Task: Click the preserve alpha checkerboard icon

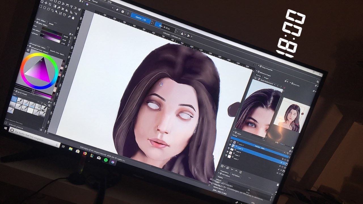Action: tap(123, 11)
